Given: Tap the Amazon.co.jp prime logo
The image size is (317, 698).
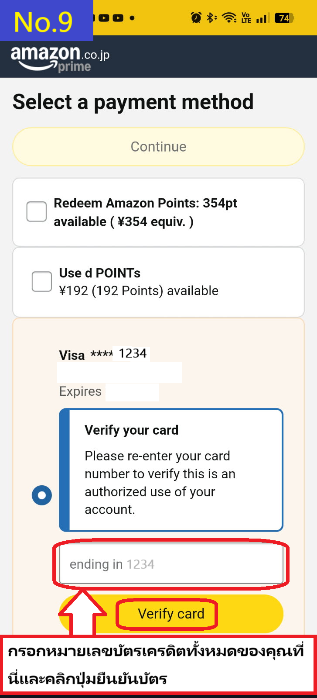Looking at the screenshot, I should click(57, 57).
